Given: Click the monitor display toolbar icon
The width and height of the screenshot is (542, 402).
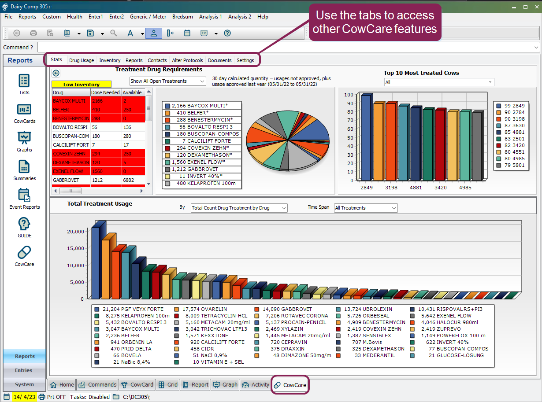Looking at the screenshot, I should pyautogui.click(x=204, y=33).
